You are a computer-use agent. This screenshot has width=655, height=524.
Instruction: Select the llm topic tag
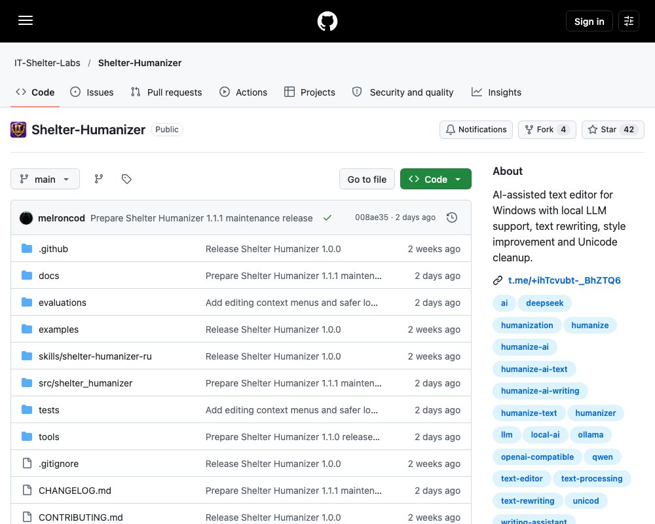[x=506, y=434]
